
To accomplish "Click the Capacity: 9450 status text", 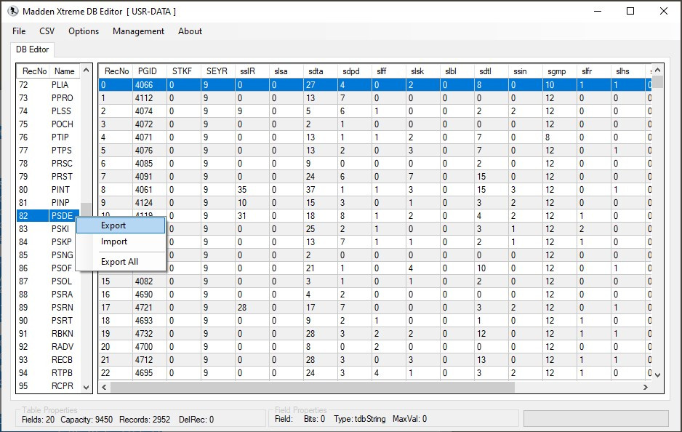I will point(87,420).
